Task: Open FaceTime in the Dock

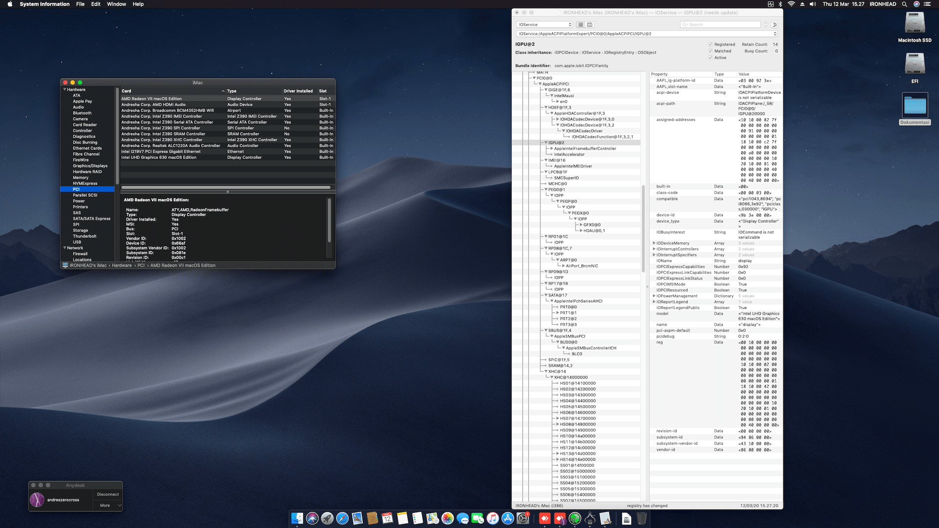Action: pos(477,518)
